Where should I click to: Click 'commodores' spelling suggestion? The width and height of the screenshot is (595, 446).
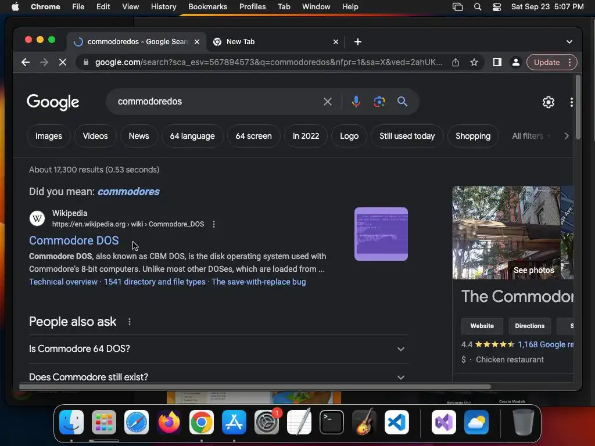tap(128, 192)
